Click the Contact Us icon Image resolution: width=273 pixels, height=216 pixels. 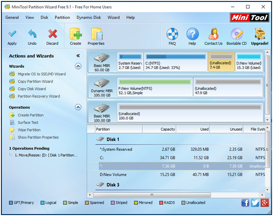213,34
